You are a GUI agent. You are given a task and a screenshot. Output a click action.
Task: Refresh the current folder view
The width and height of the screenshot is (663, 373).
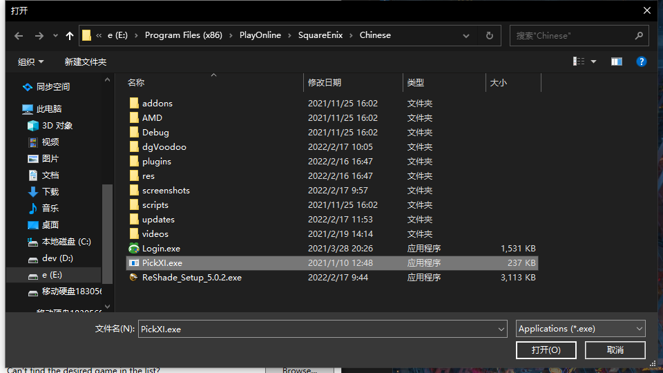click(x=490, y=35)
